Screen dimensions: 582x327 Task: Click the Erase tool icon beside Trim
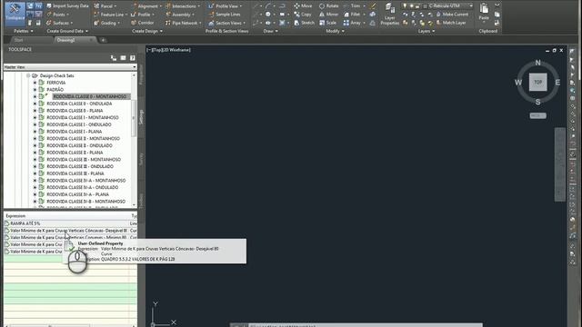point(373,6)
